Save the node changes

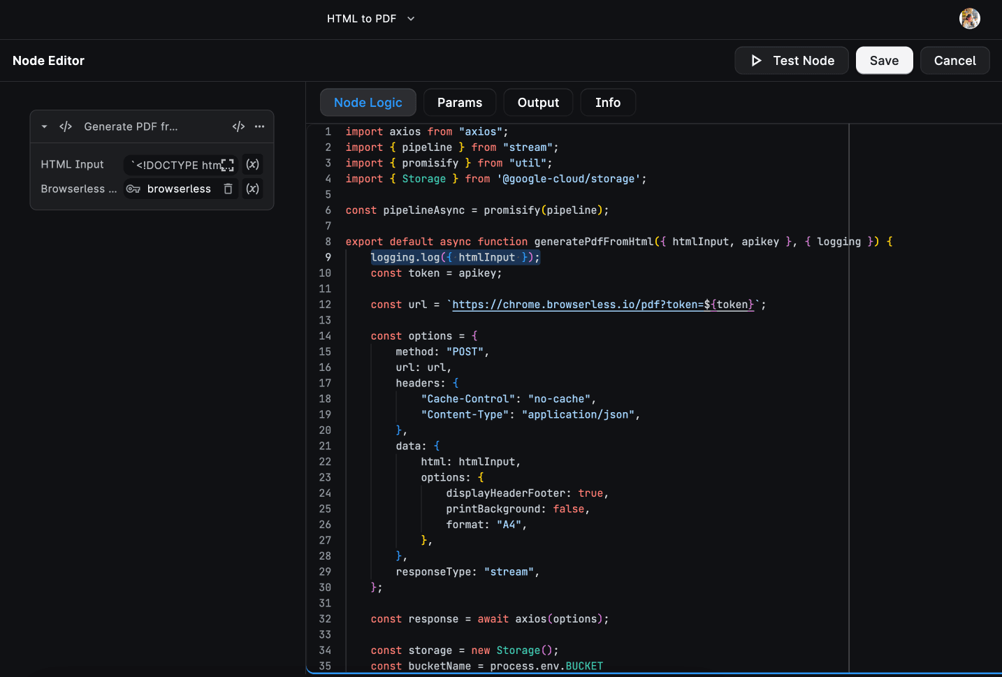tap(884, 61)
